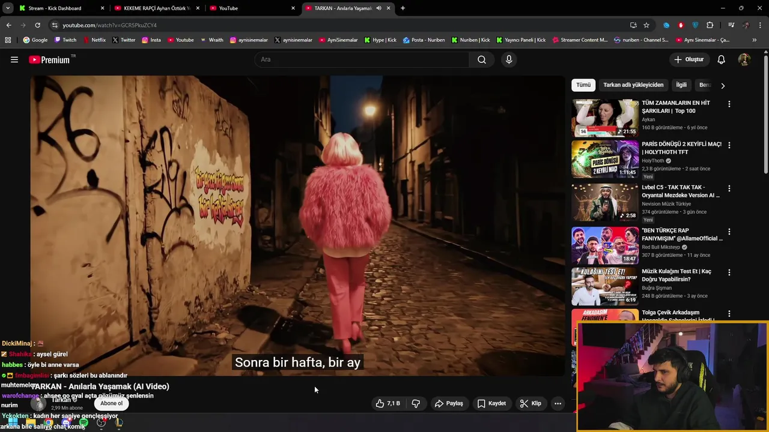Subscribe with the Abone ol button
The width and height of the screenshot is (769, 432).
[111, 403]
